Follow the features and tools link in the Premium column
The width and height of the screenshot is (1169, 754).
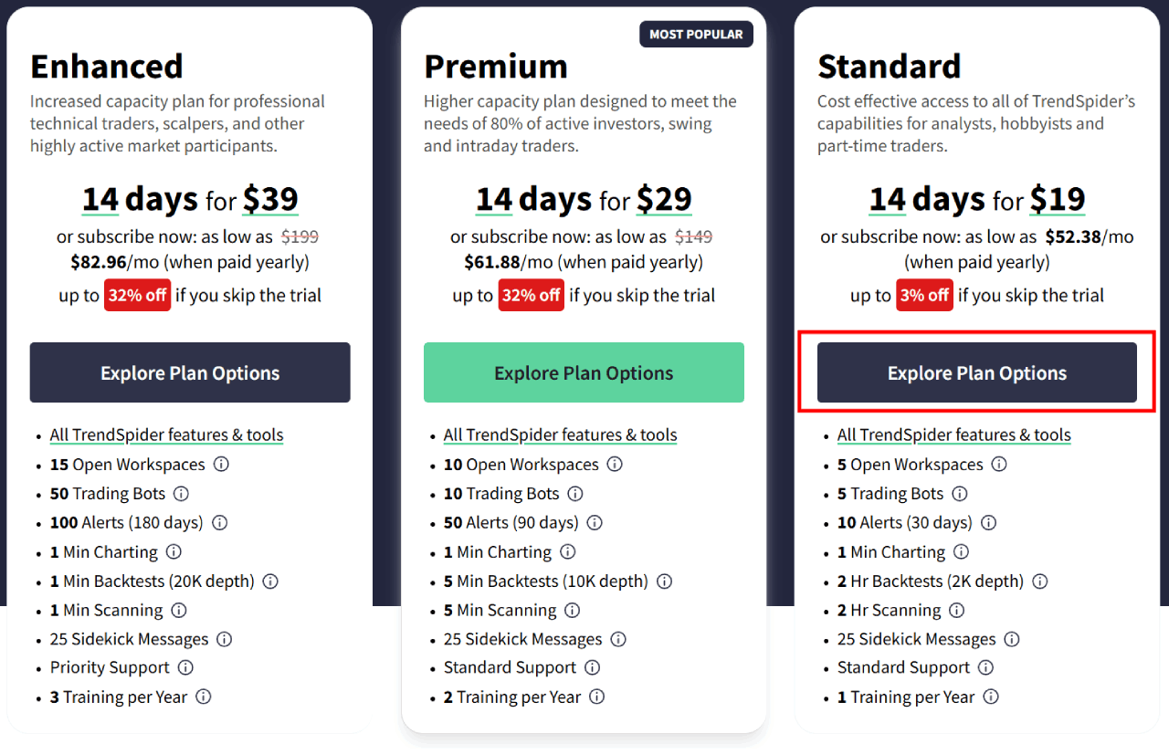click(x=560, y=435)
